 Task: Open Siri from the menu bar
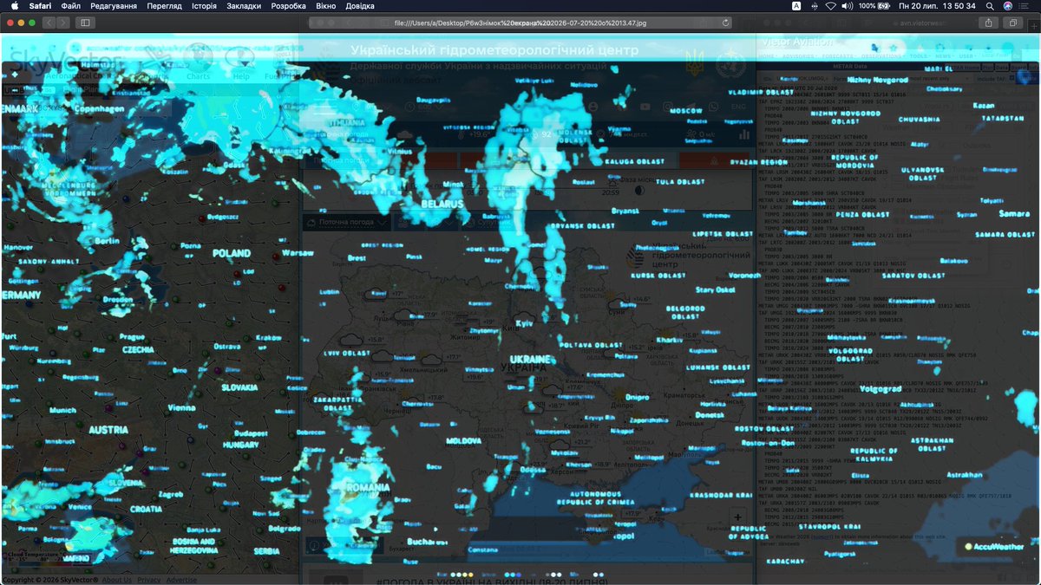click(x=1008, y=6)
